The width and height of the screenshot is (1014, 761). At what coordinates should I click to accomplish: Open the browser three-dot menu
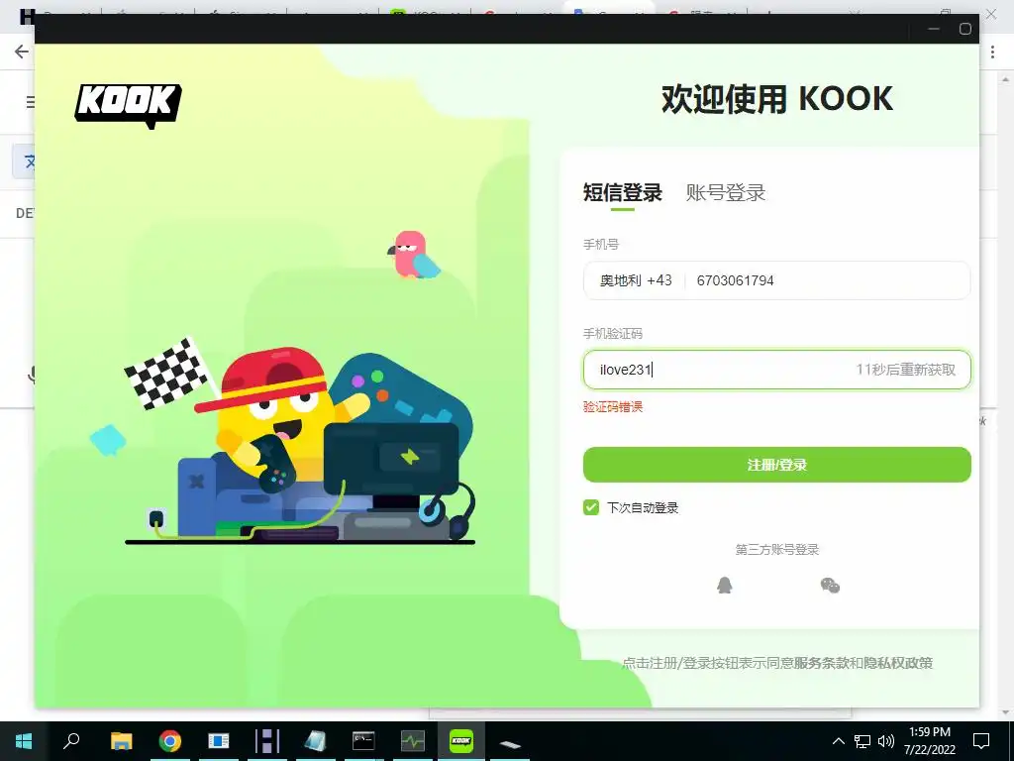point(992,53)
